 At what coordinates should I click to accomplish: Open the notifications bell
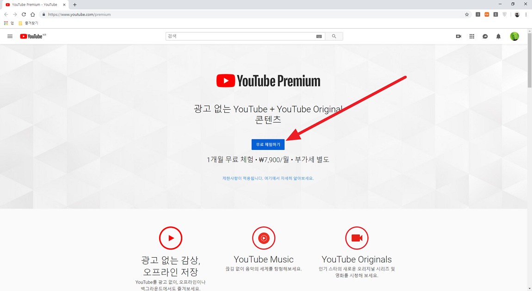pos(498,36)
